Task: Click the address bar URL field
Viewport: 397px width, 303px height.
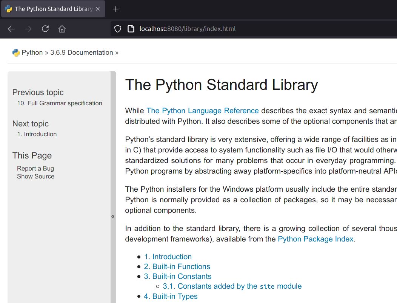Action: point(253,29)
